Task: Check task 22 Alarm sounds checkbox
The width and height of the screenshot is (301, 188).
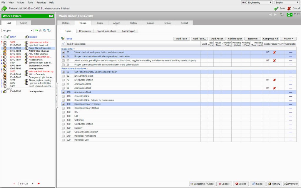Action: [63, 61]
